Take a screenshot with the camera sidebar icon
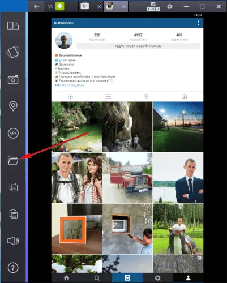 pos(13,79)
